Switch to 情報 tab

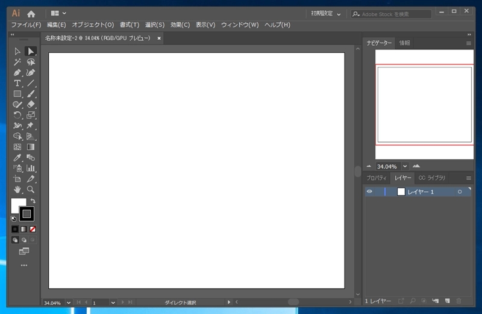404,43
